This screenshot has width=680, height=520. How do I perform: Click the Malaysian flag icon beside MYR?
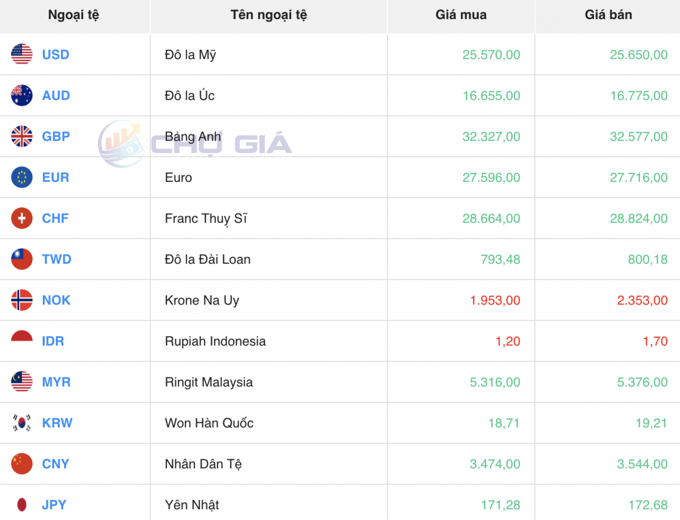21,382
